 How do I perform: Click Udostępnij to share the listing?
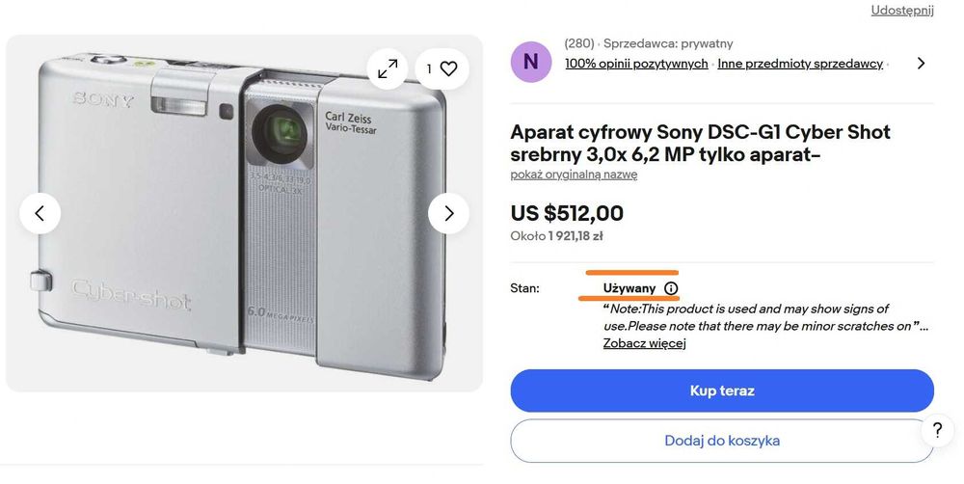click(902, 11)
